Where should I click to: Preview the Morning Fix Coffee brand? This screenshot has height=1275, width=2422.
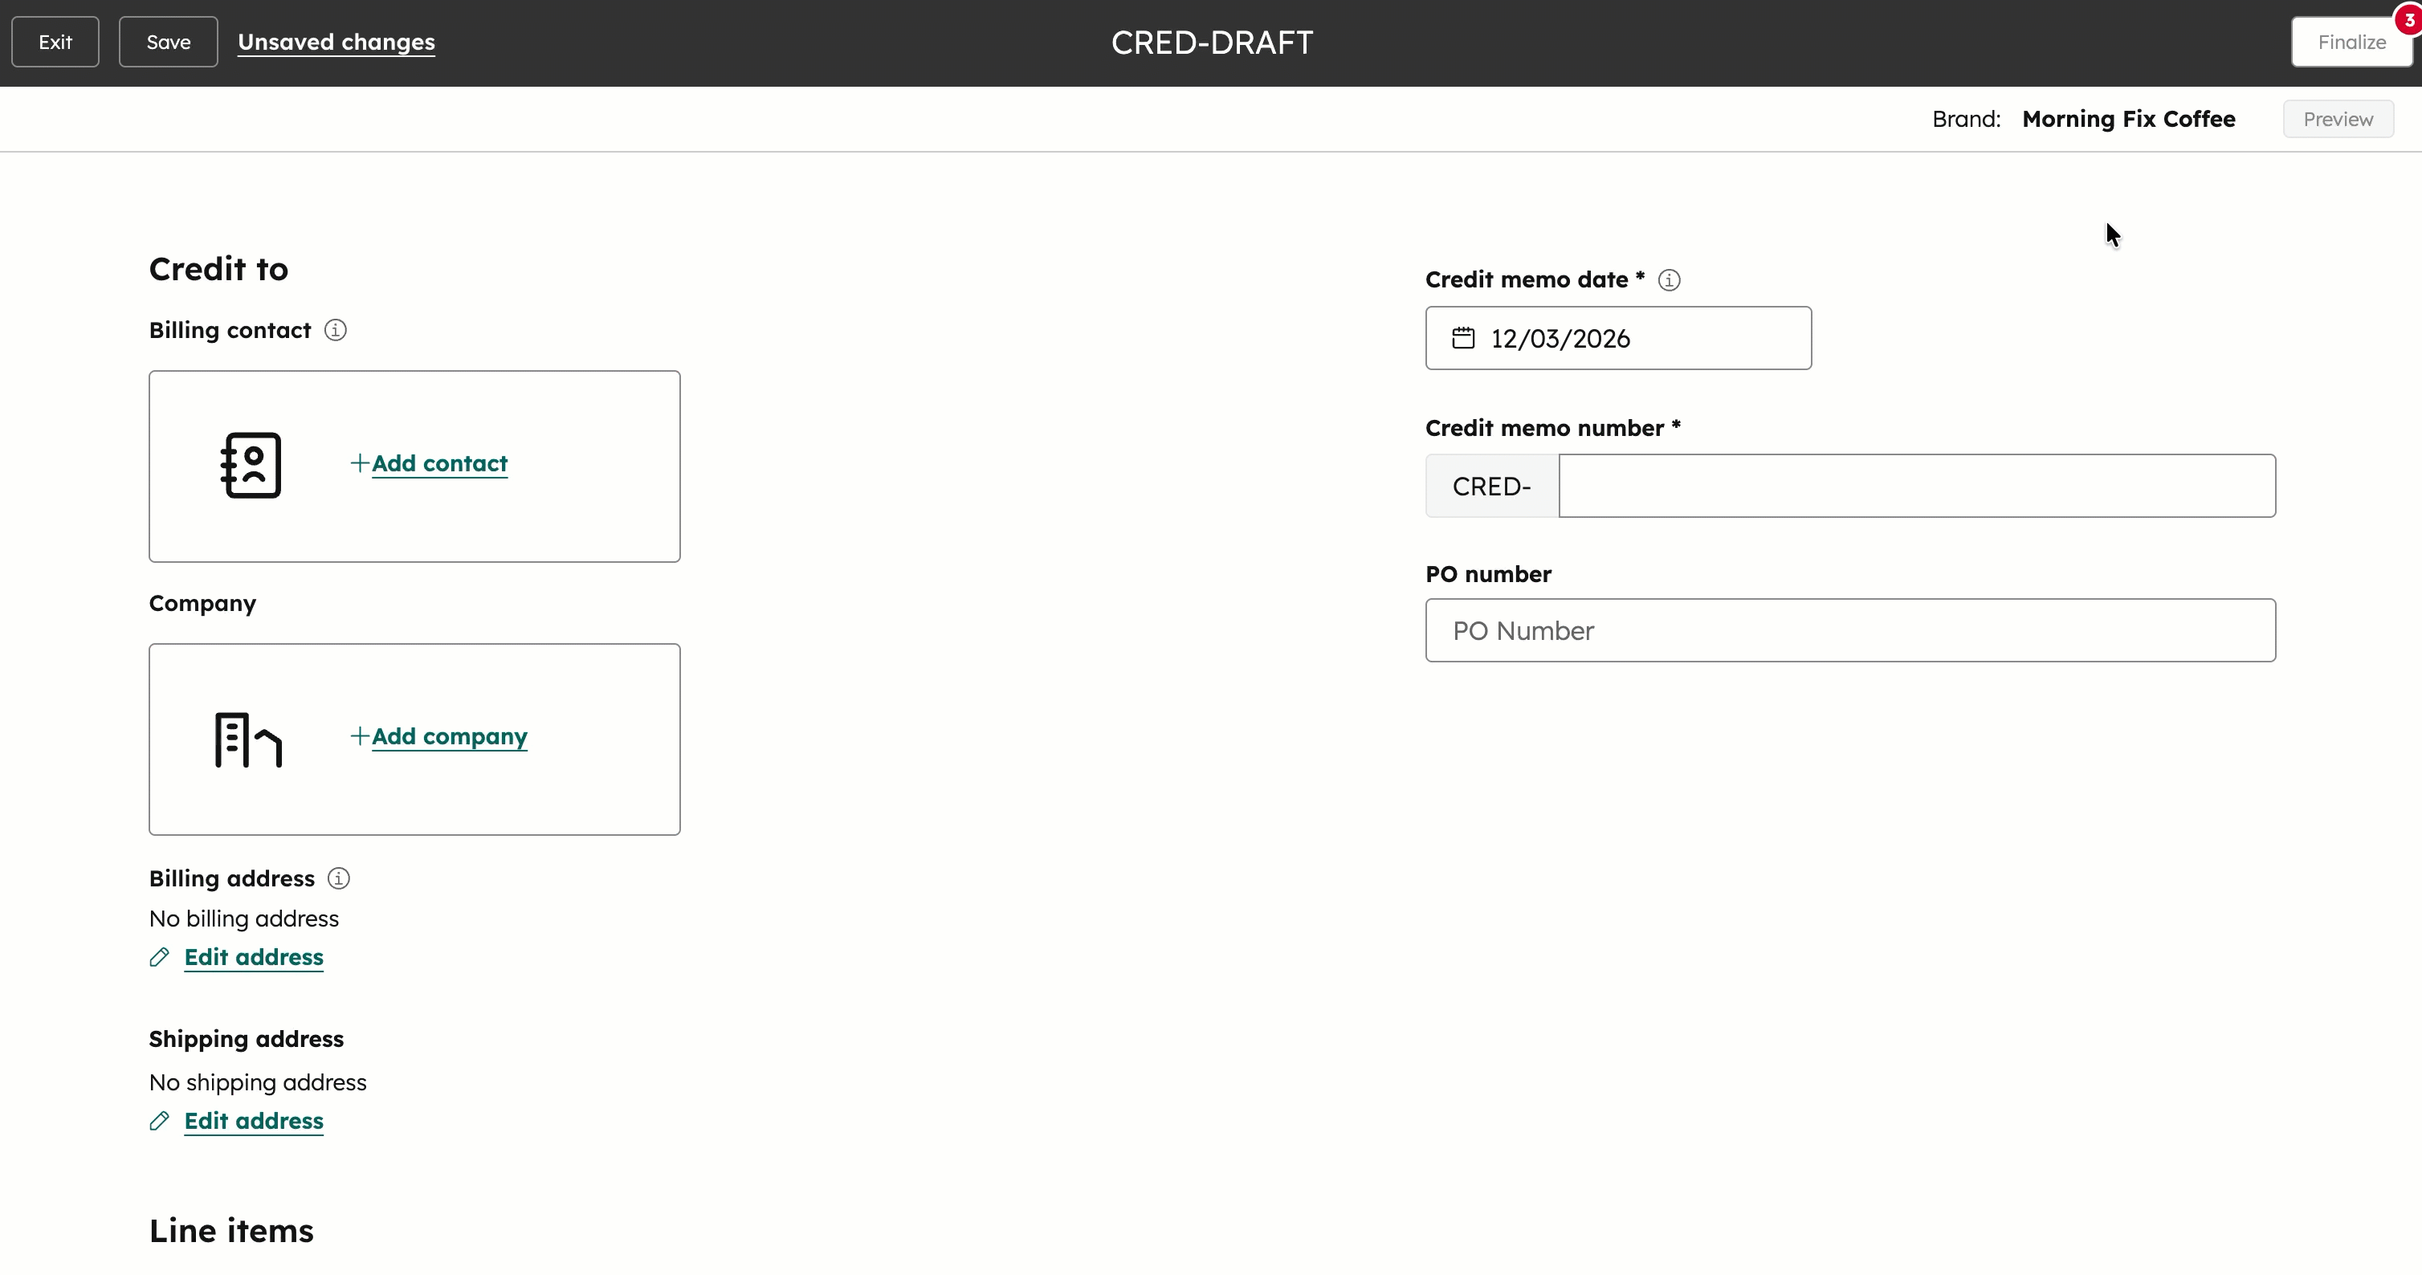(x=2338, y=119)
